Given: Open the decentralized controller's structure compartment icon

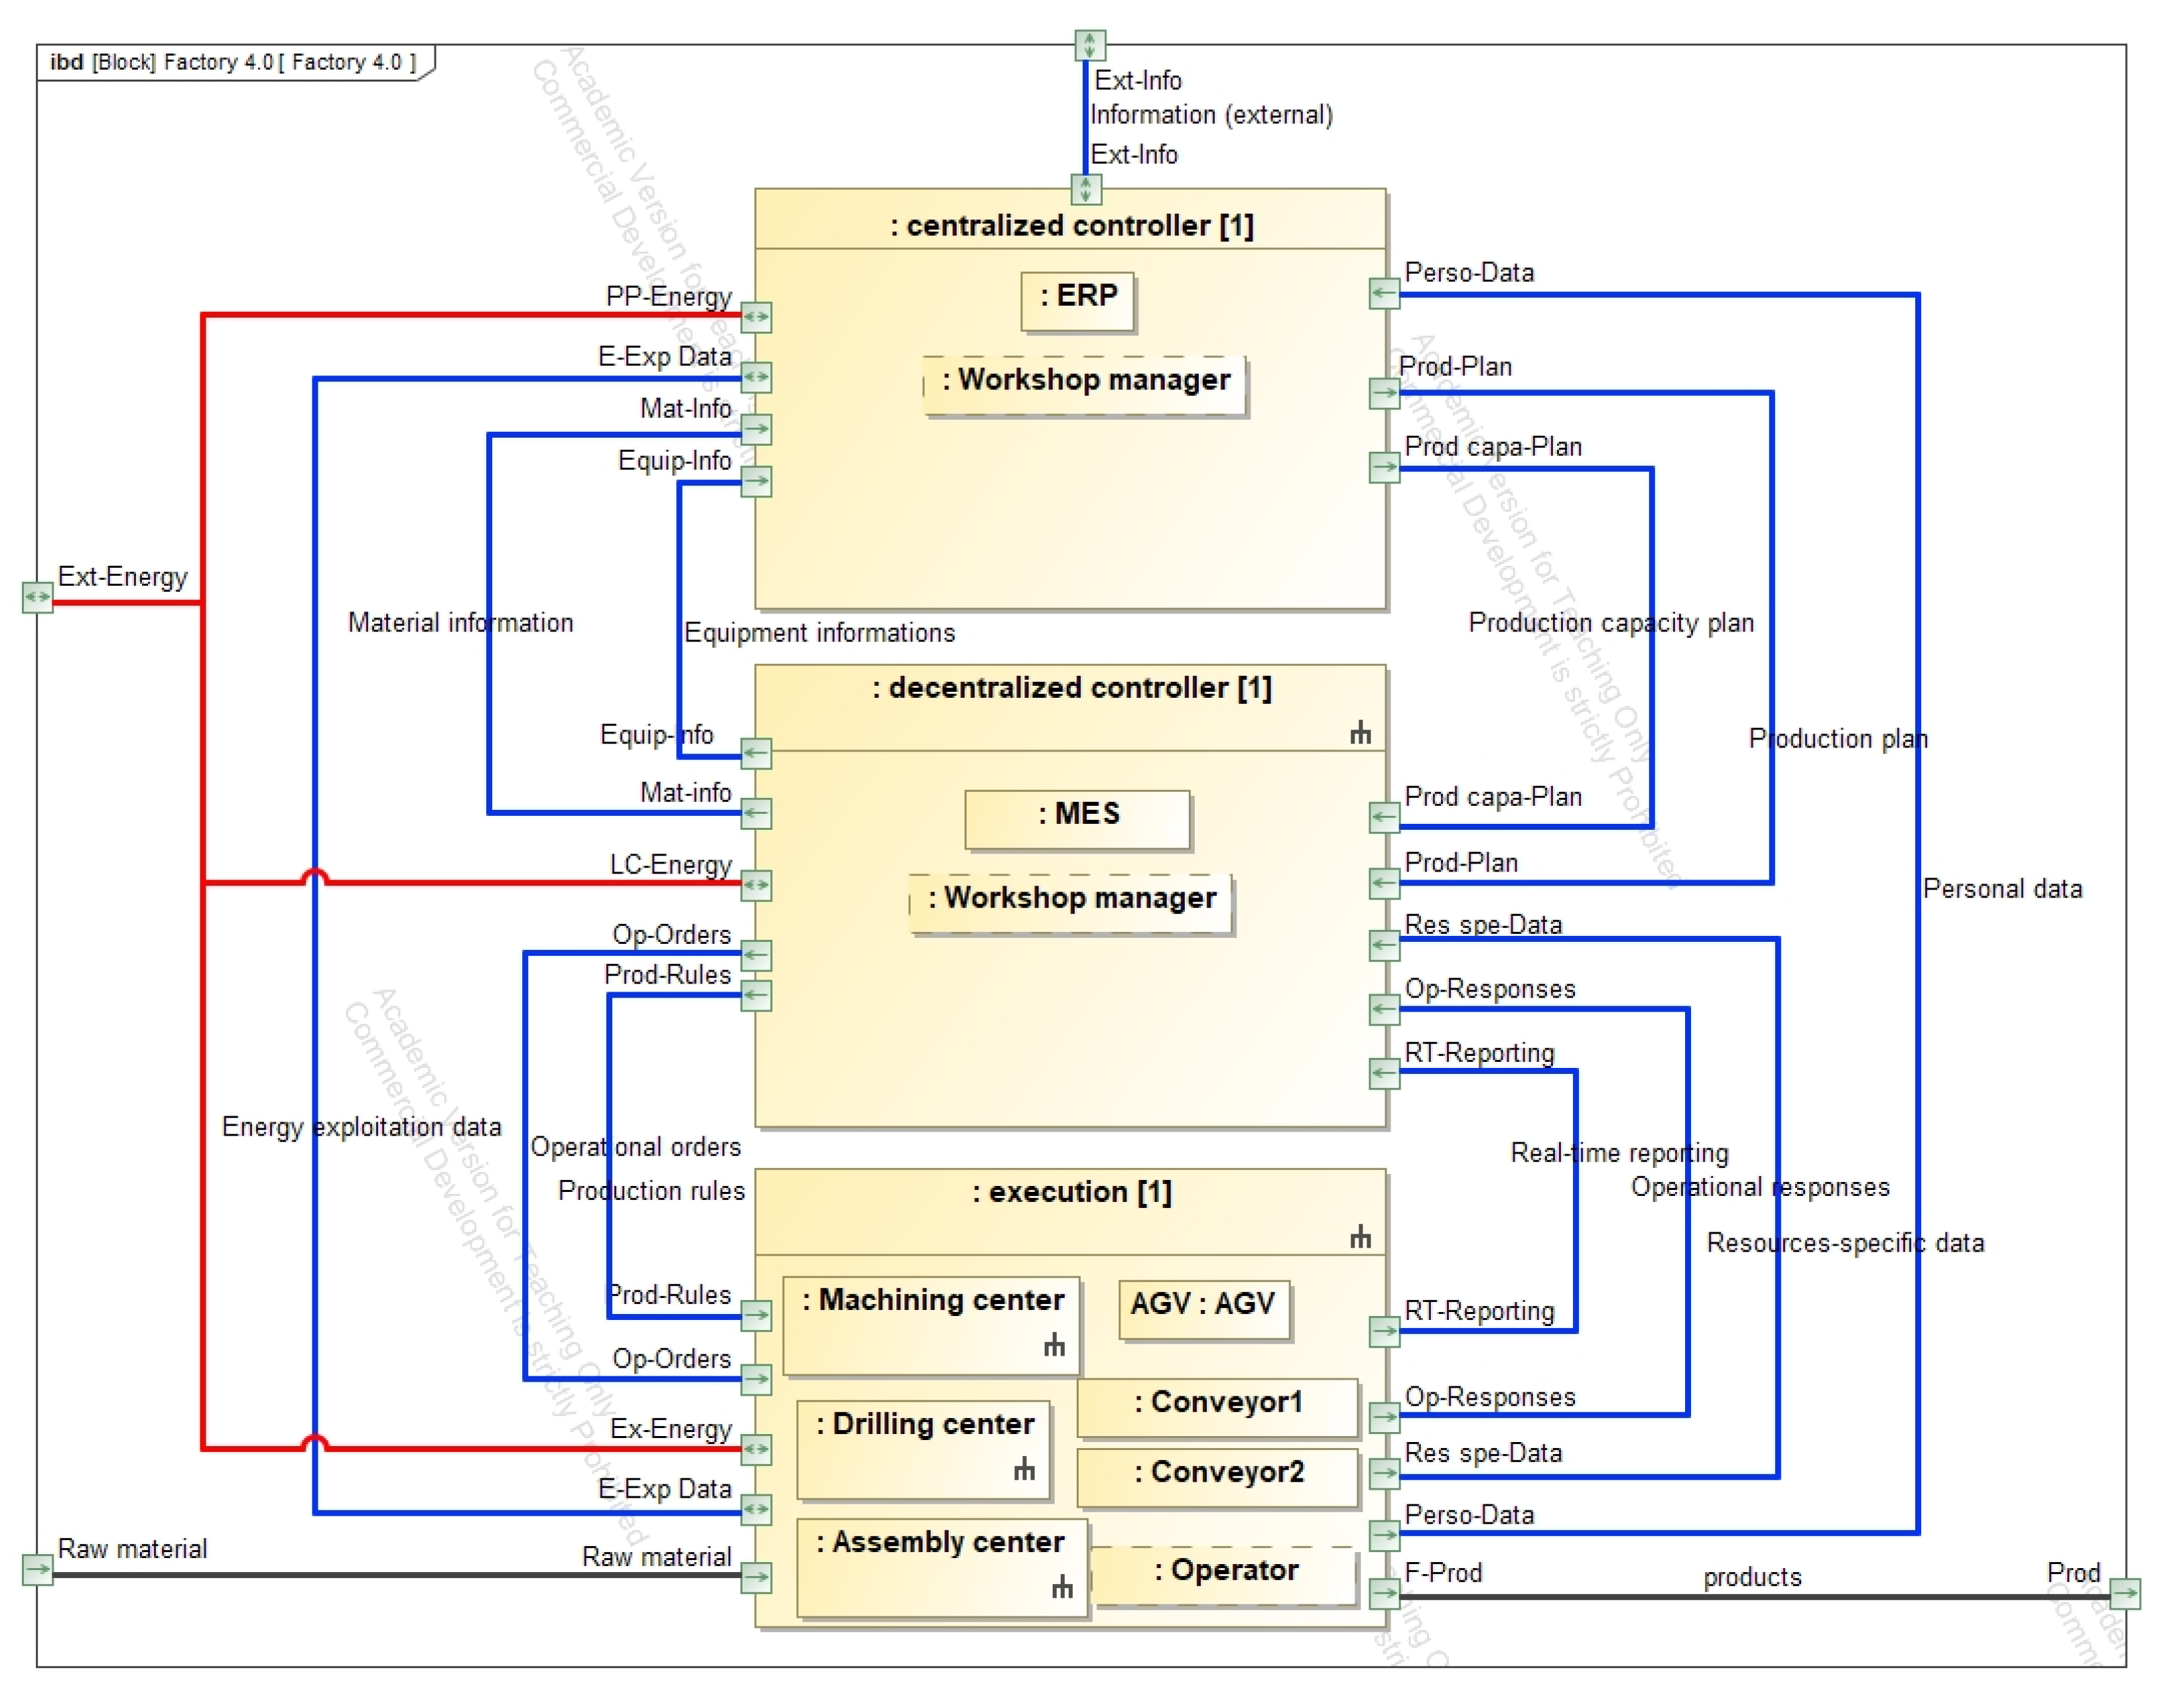Looking at the screenshot, I should point(1360,733).
